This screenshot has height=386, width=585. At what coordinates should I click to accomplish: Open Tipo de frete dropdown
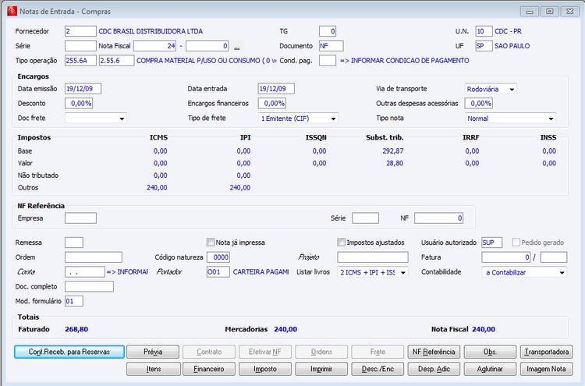(333, 119)
